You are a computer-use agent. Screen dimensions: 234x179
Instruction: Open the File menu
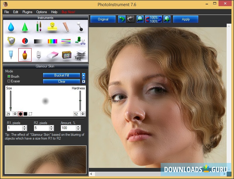pos(6,12)
